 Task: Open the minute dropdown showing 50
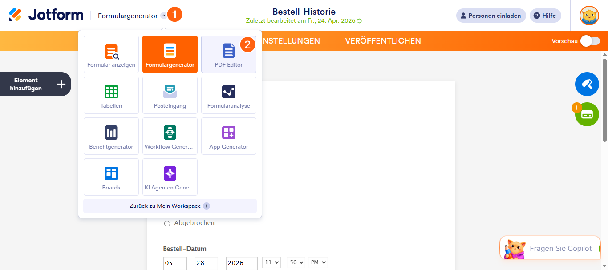tap(296, 262)
